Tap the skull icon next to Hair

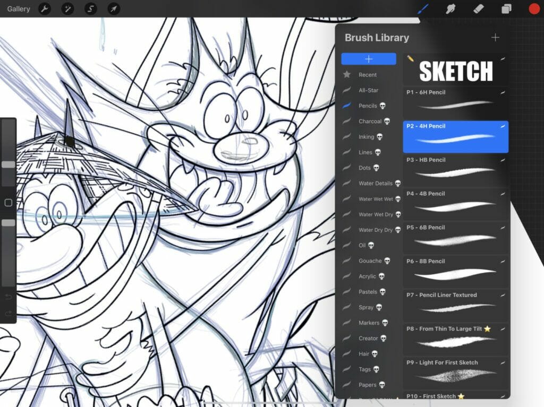click(375, 354)
